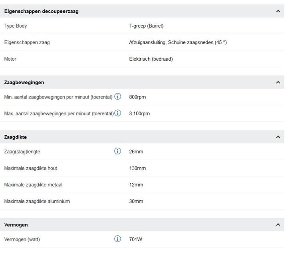Screen dimensions: 290x255
Task: Collapse the Zaagbewegingen section using its chevron
Action: click(x=278, y=82)
